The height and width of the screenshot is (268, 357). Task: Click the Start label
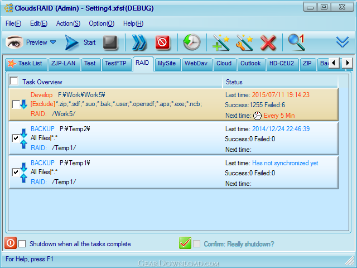(x=89, y=42)
